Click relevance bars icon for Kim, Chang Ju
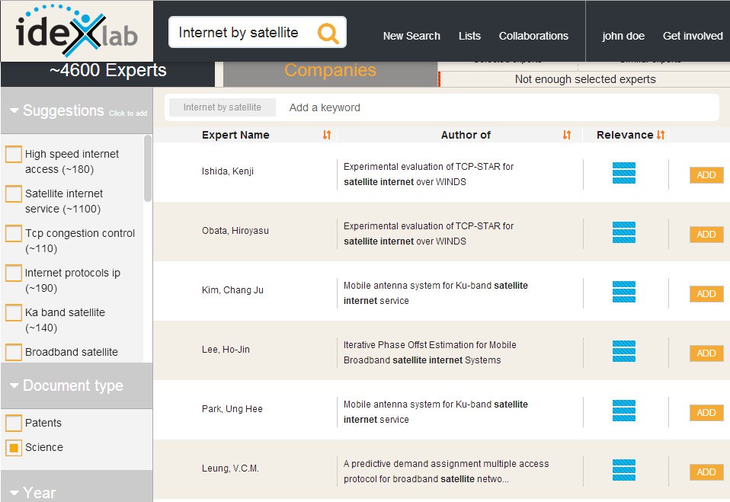Image resolution: width=730 pixels, height=502 pixels. tap(624, 292)
